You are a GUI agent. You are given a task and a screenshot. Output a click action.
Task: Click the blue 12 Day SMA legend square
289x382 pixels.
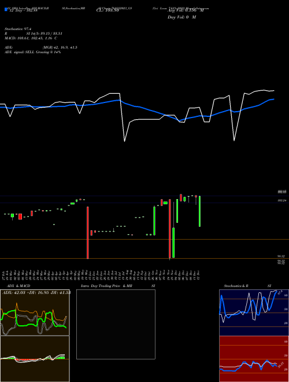point(6,9)
